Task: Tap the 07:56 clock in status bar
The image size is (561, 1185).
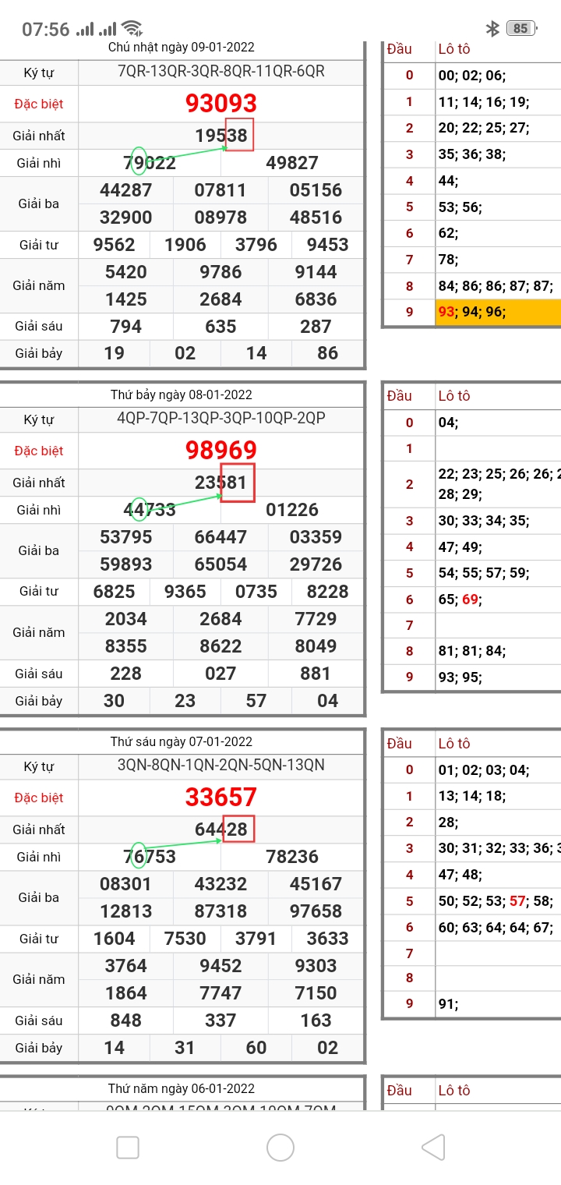Action: [x=46, y=30]
